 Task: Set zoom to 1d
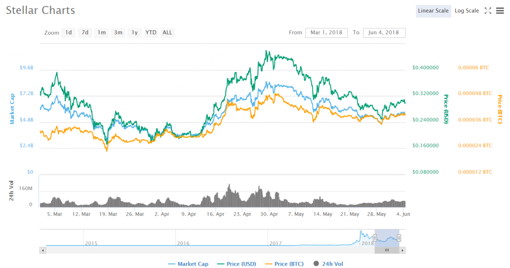point(69,32)
